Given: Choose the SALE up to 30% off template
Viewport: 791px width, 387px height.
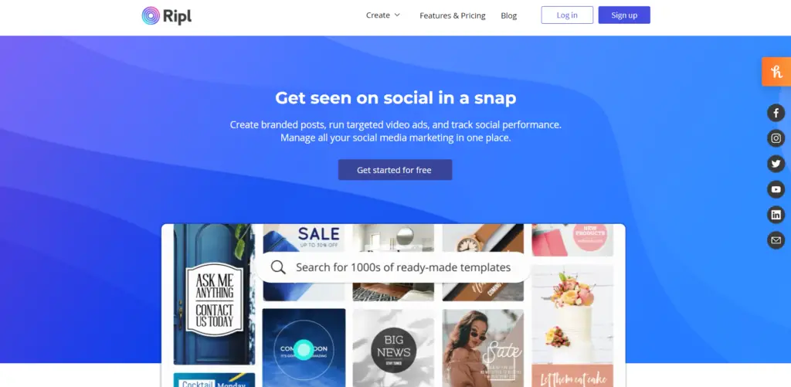Looking at the screenshot, I should point(304,238).
